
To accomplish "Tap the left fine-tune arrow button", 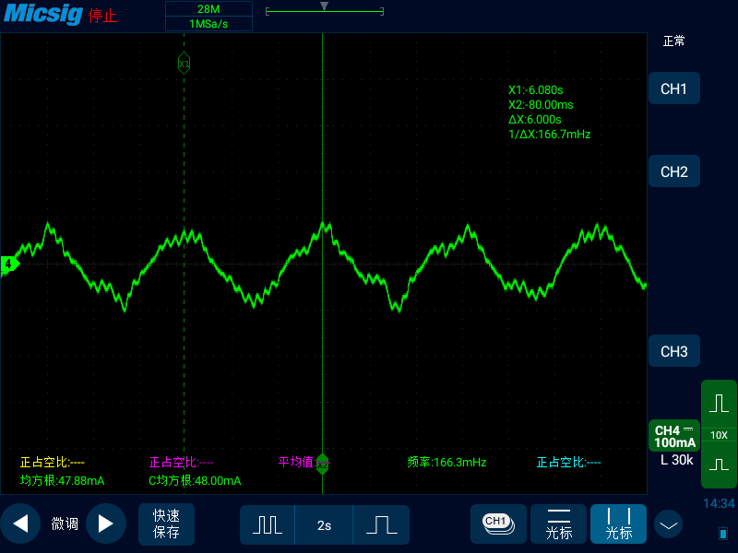I will pos(19,524).
